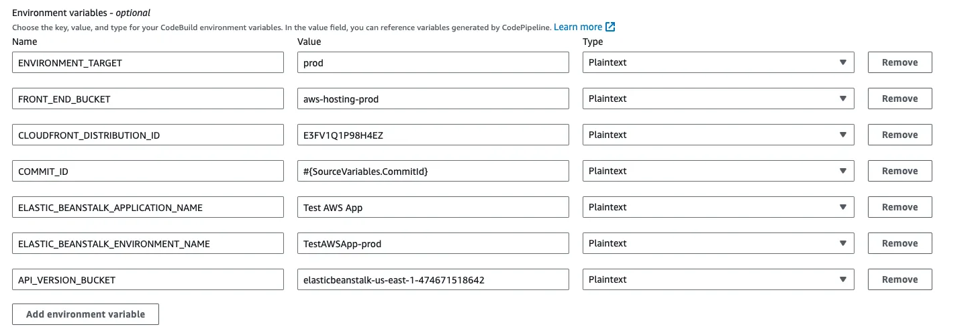
Task: Remove the ELASTIC_BEANSTALK_APPLICATION_NAME variable
Action: (899, 207)
